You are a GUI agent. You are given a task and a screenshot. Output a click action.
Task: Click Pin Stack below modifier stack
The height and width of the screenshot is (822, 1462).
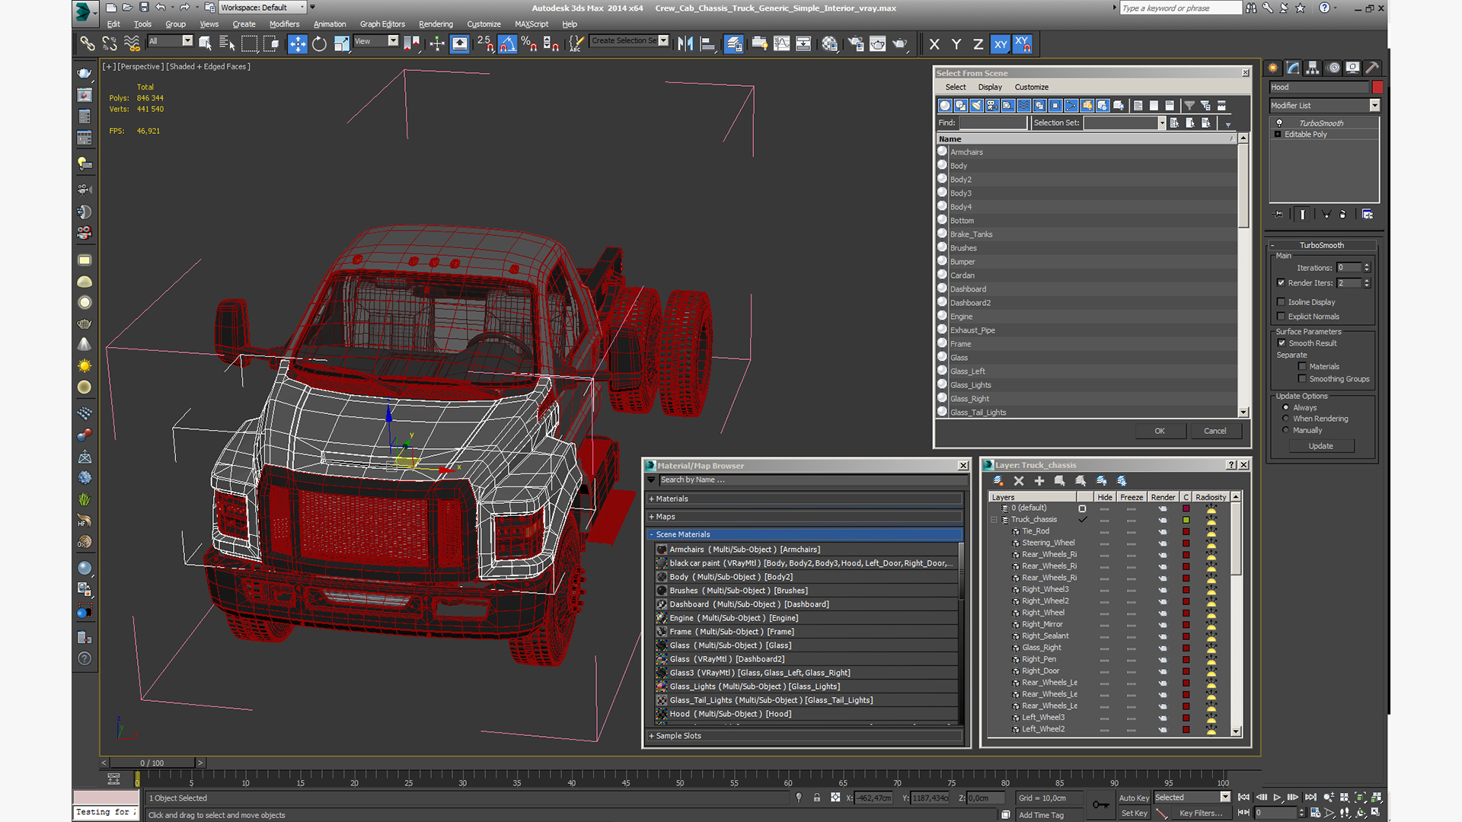[x=1278, y=215]
